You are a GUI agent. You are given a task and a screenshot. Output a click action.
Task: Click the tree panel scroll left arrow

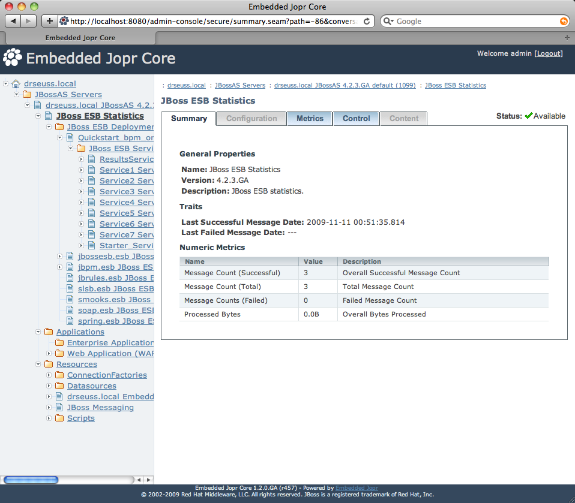click(x=139, y=480)
